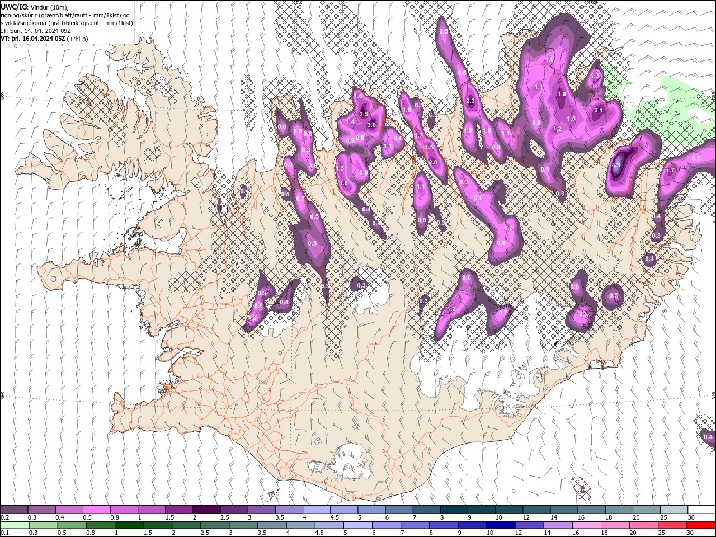Click lower legend blue swatch between 8 and 9
The image size is (716, 537).
pos(444,525)
